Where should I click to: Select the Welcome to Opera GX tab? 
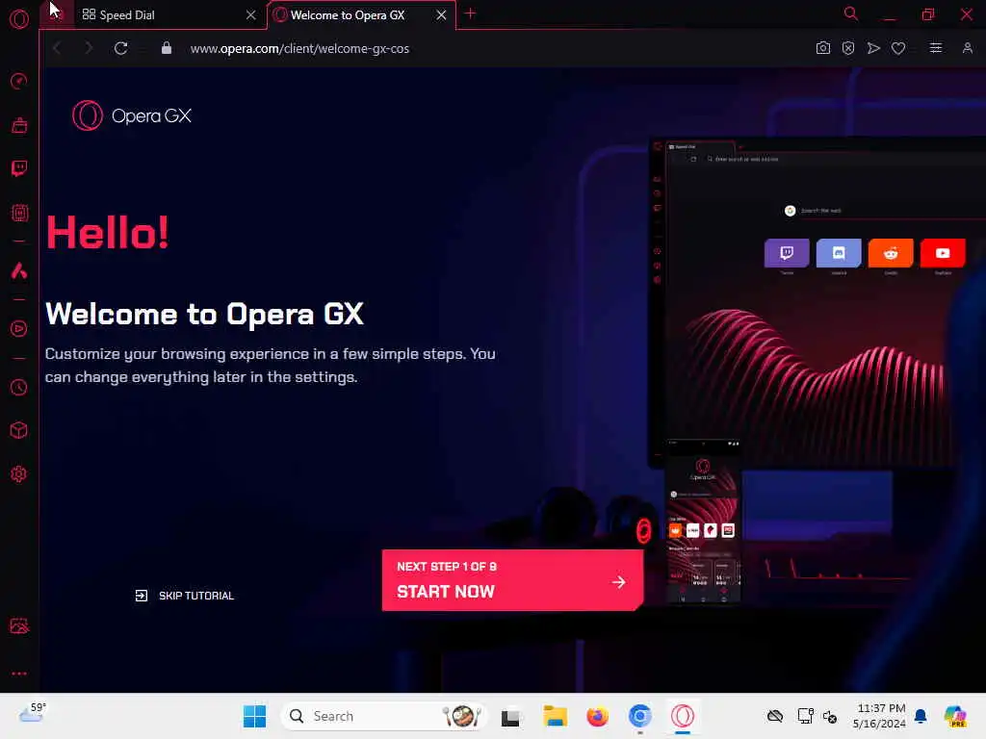[x=361, y=15]
